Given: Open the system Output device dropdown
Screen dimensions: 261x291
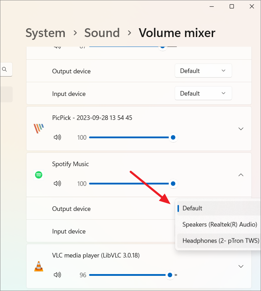Looking at the screenshot, I should (203, 71).
